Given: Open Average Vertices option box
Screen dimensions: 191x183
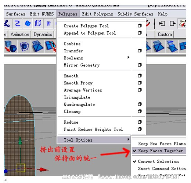Looking at the screenshot, I should [x=140, y=90].
